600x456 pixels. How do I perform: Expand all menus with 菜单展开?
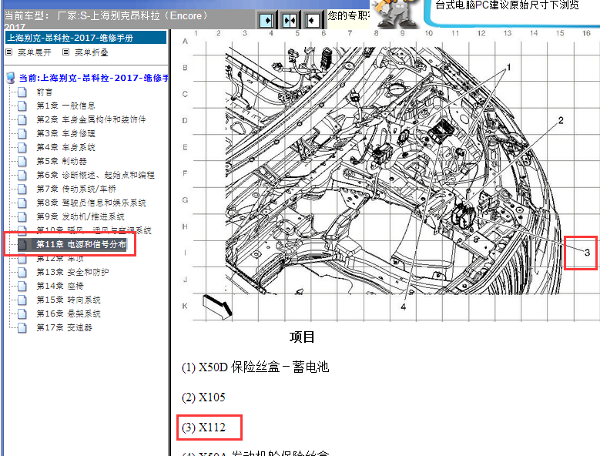tap(34, 52)
